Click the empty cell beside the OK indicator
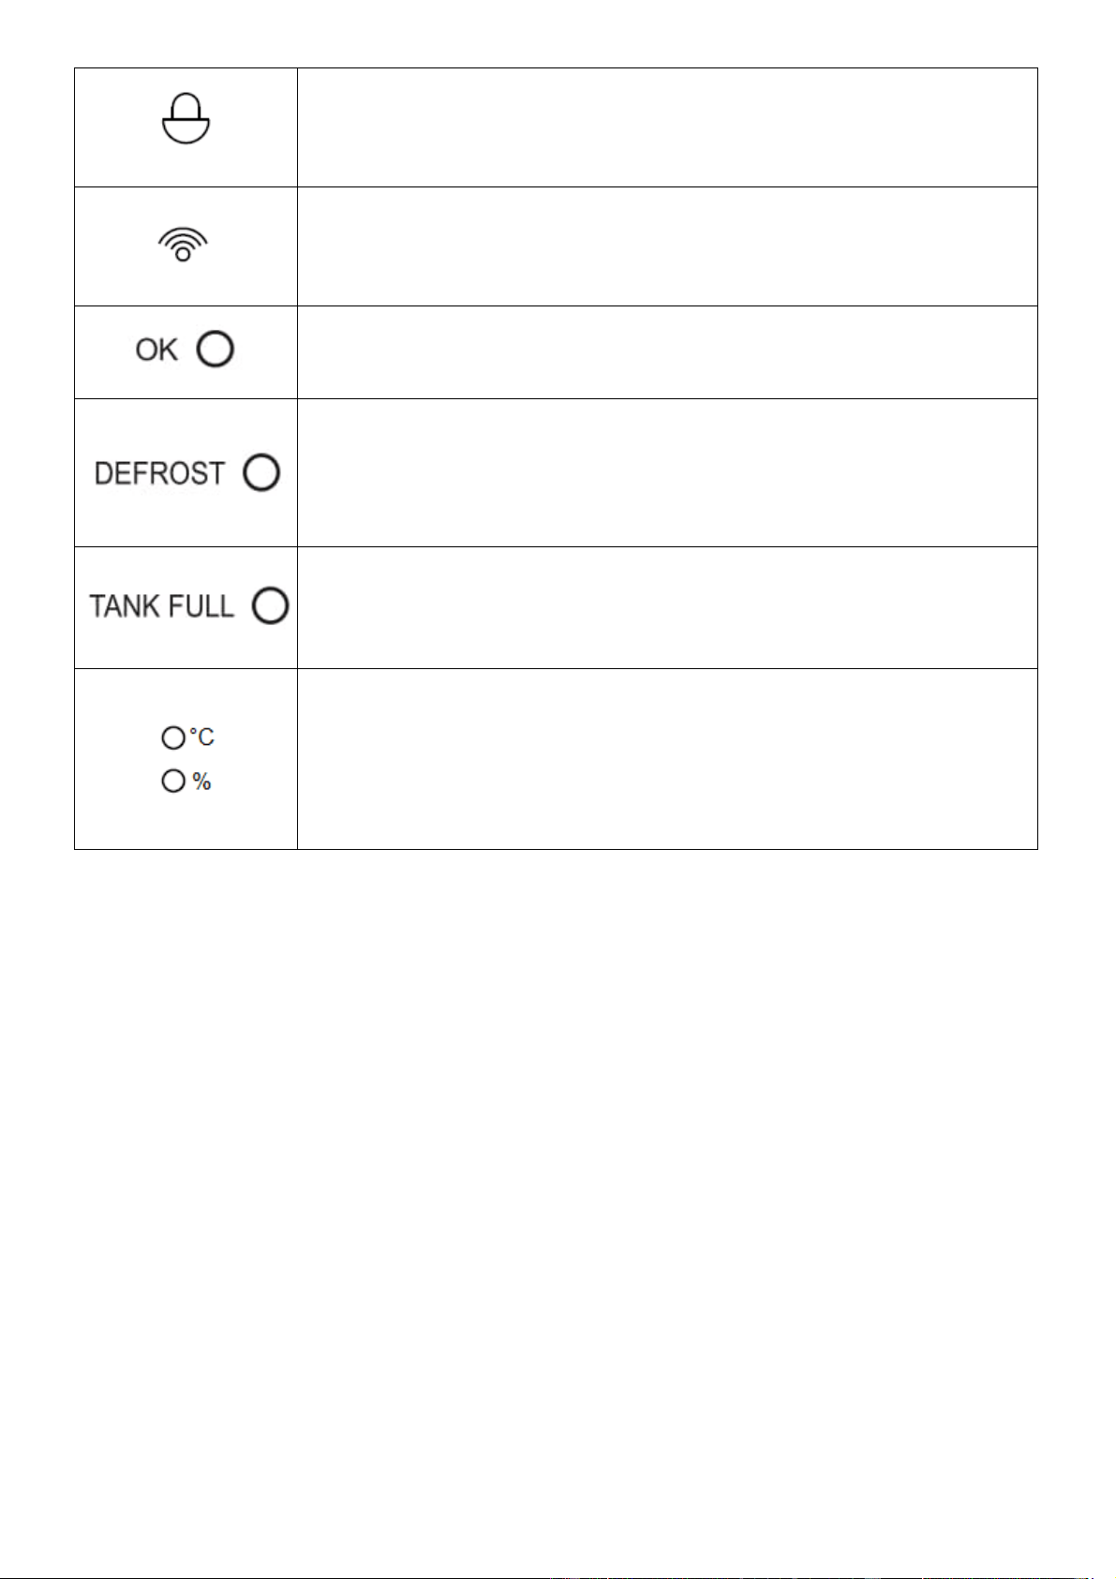Image resolution: width=1116 pixels, height=1579 pixels. pyautogui.click(x=667, y=352)
